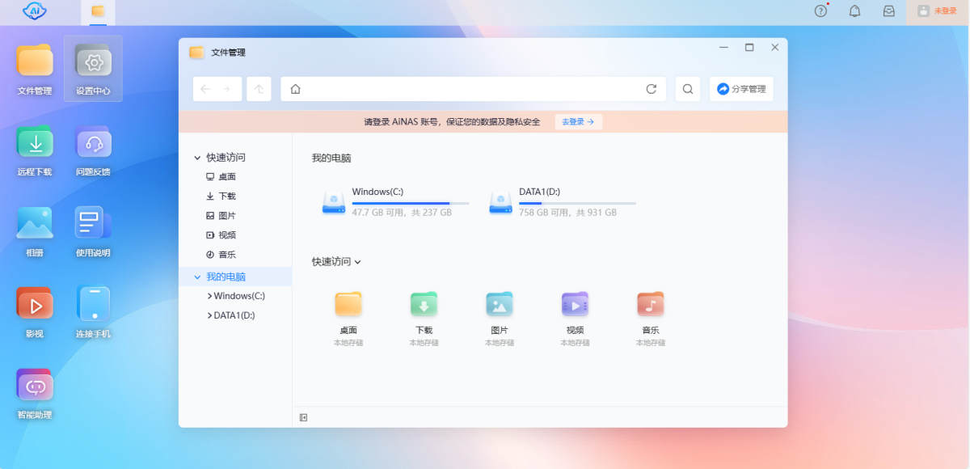Open the 连接手机 phone connection icon
The height and width of the screenshot is (469, 970).
93,306
